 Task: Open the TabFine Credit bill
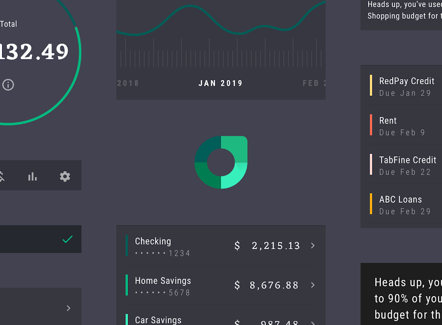(405, 164)
